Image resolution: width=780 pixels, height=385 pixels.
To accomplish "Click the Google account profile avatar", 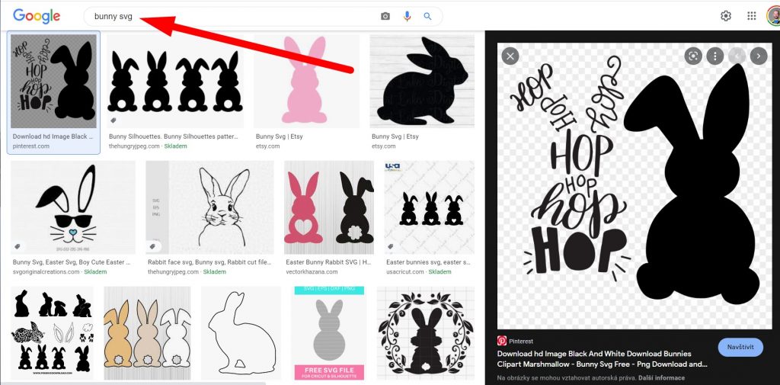I will pyautogui.click(x=773, y=16).
